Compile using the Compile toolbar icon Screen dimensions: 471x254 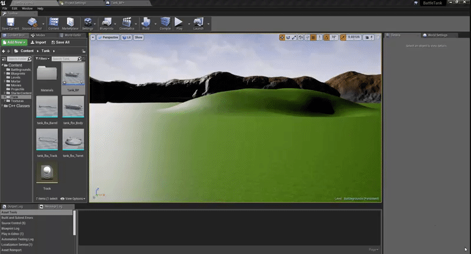click(165, 22)
